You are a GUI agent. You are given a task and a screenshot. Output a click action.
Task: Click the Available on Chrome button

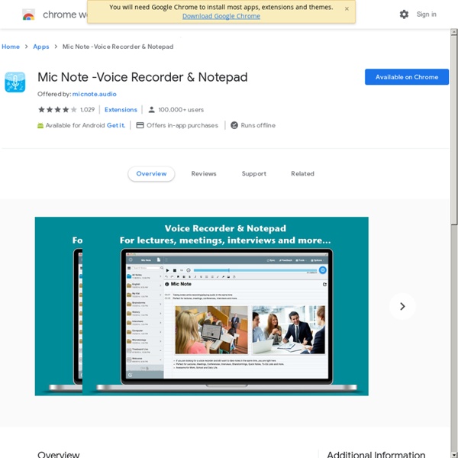(407, 77)
